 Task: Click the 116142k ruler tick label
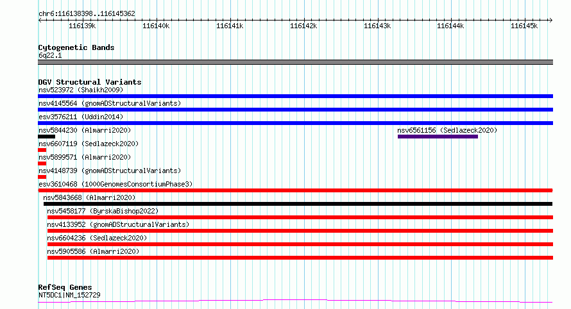pyautogui.click(x=303, y=26)
